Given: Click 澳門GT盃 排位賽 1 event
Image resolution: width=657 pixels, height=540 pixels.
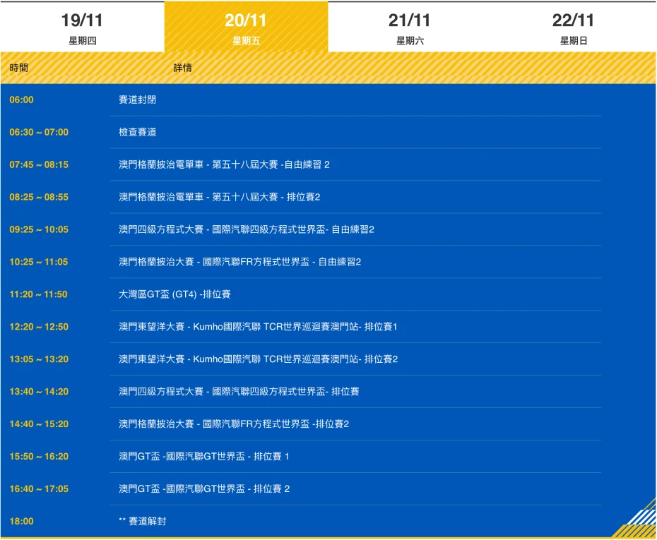Looking at the screenshot, I should click(x=204, y=457).
